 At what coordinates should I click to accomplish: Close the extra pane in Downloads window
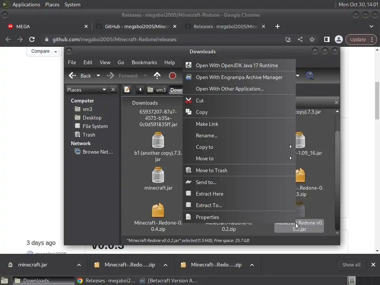[x=336, y=102]
